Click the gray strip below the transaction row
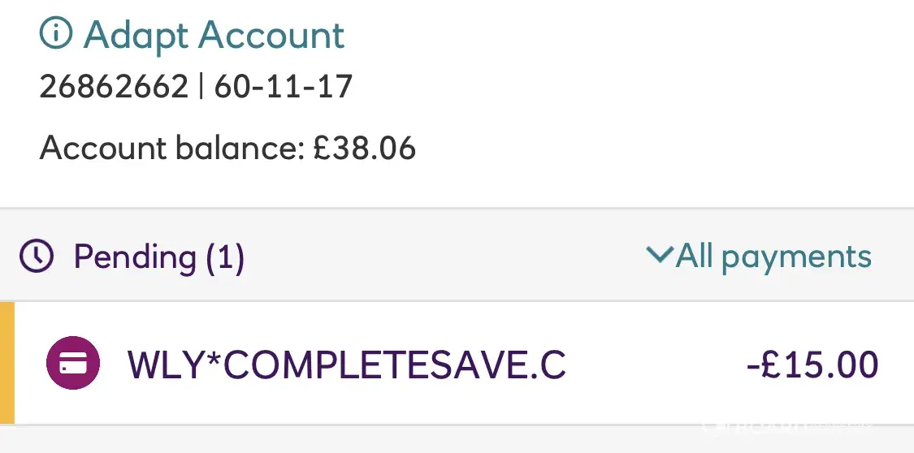Image resolution: width=914 pixels, height=453 pixels. click(x=406, y=440)
